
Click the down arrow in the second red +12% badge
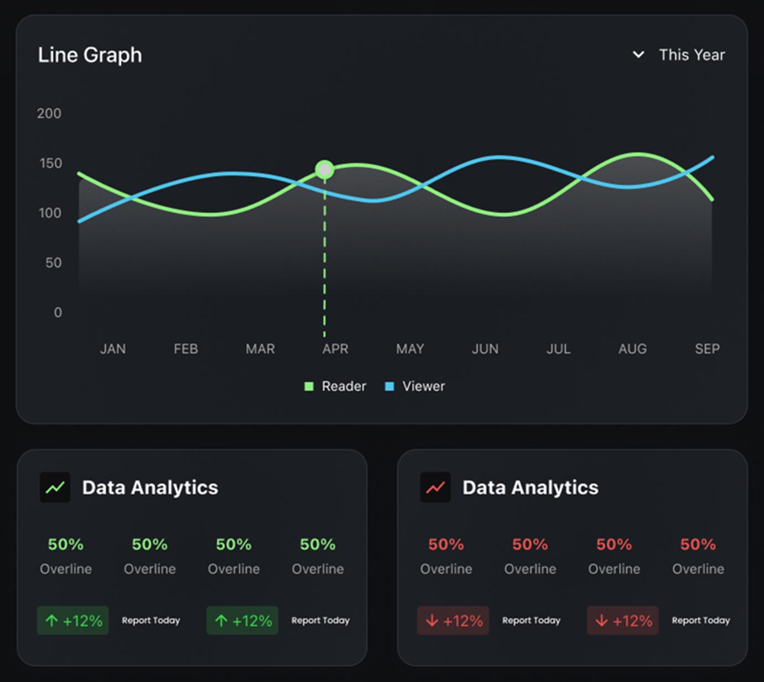coord(601,621)
